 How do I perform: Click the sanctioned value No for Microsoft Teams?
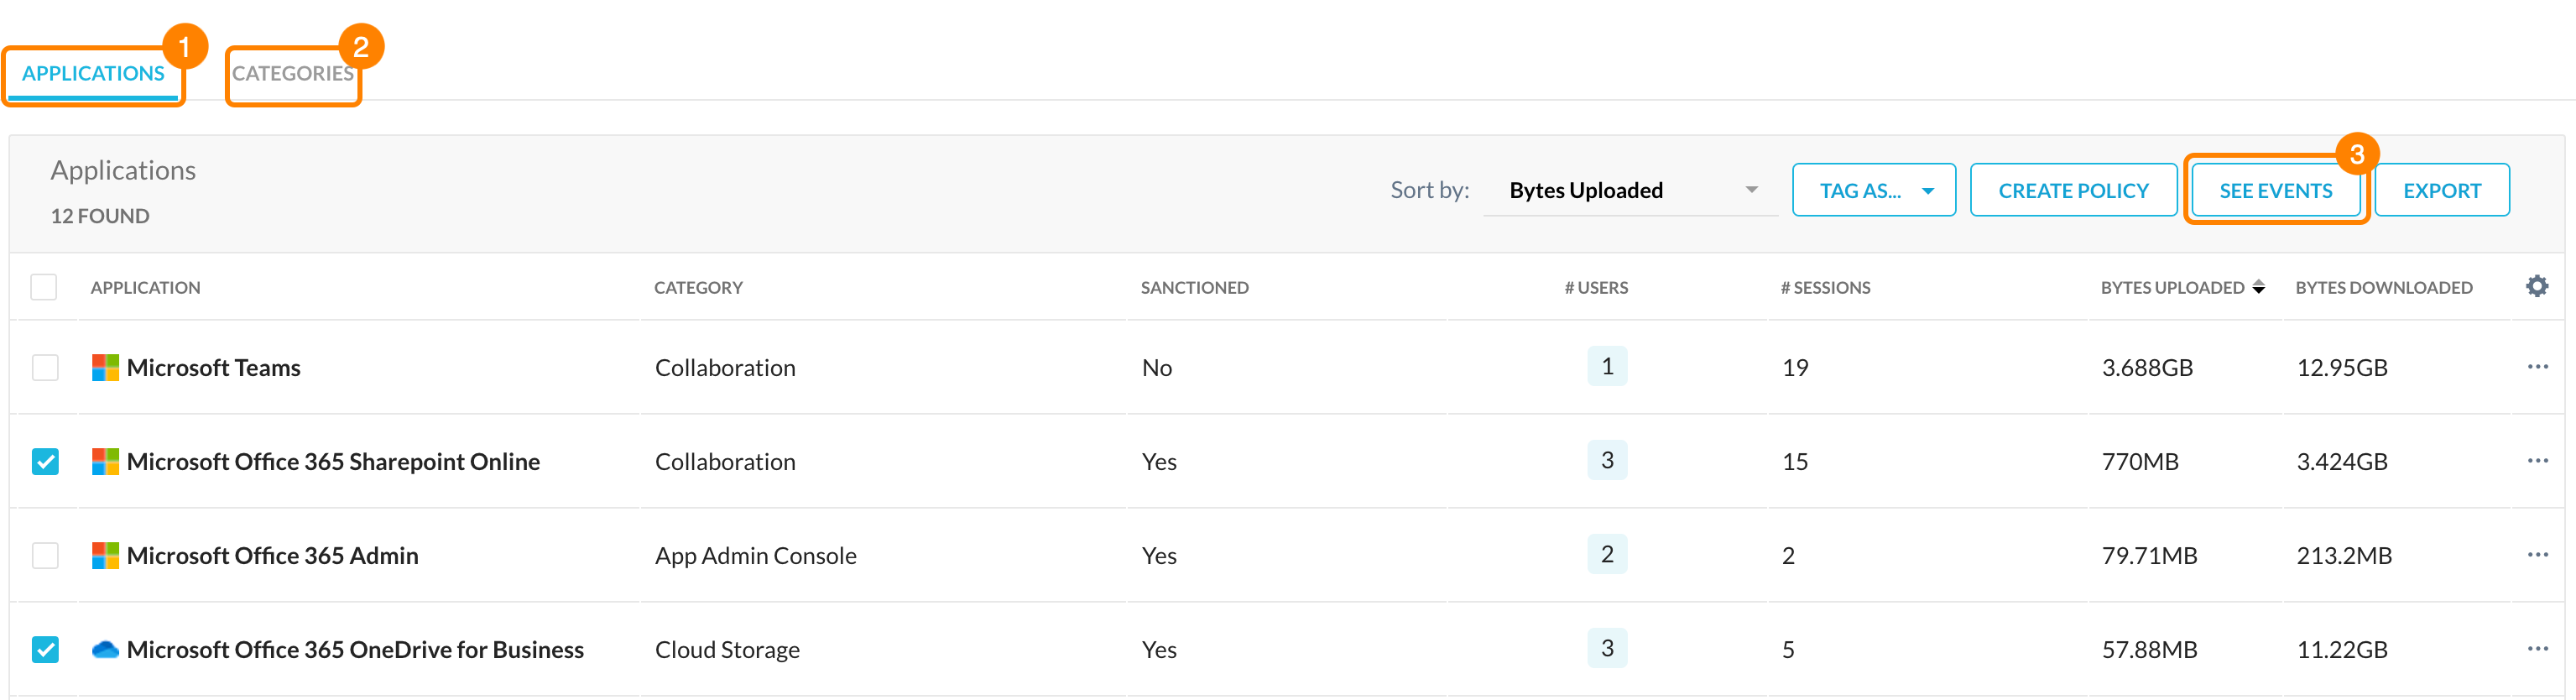pyautogui.click(x=1157, y=368)
